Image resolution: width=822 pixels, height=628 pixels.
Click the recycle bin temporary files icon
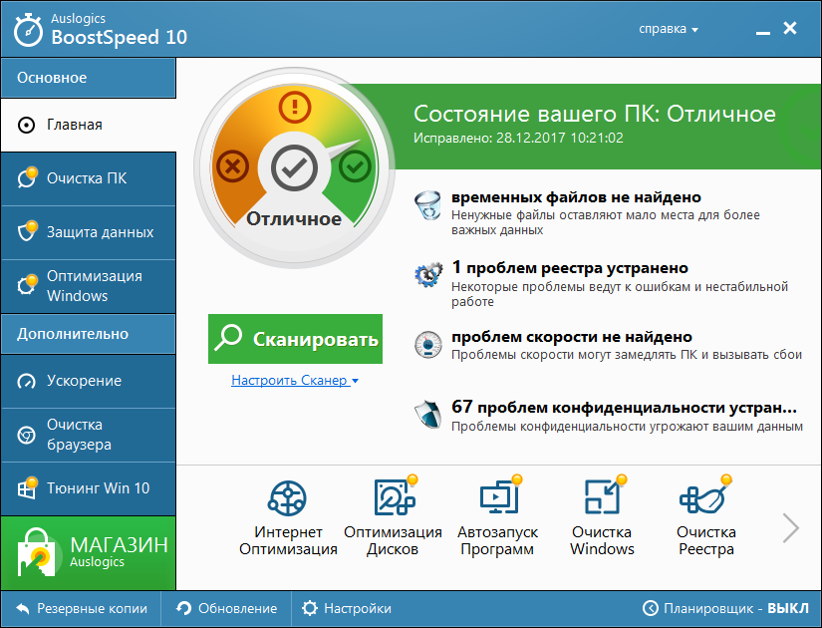pyautogui.click(x=427, y=205)
